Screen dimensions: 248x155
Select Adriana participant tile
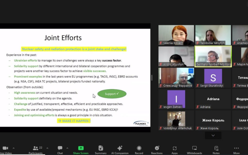click(213, 99)
